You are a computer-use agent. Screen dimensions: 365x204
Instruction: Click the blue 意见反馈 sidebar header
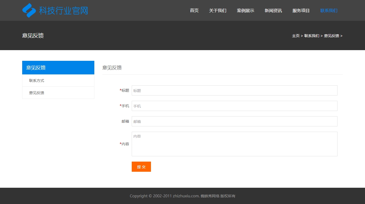pyautogui.click(x=58, y=68)
